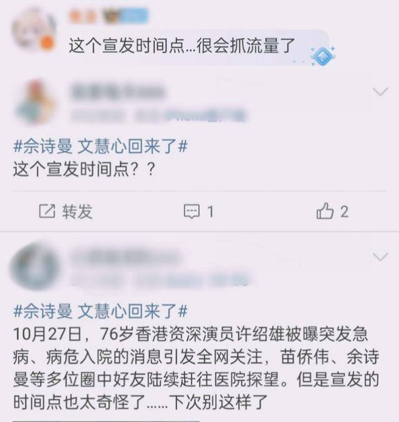Tap the like count number 2
399x422 pixels.
tap(345, 211)
